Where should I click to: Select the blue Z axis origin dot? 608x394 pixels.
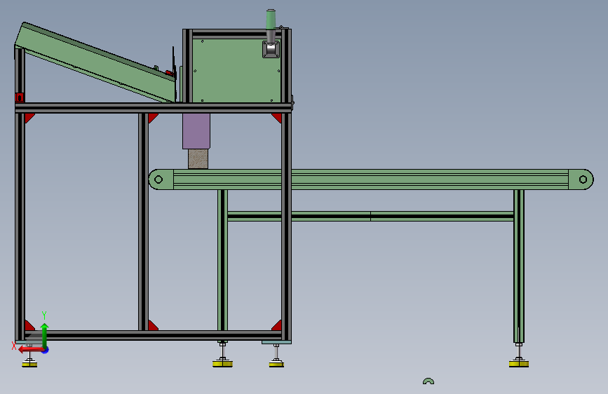click(46, 350)
